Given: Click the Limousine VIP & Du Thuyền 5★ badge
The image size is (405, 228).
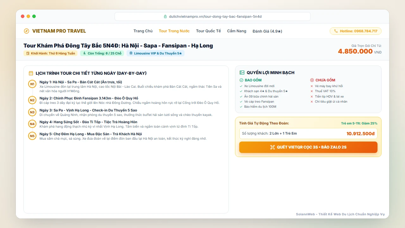Looking at the screenshot, I should [x=155, y=53].
